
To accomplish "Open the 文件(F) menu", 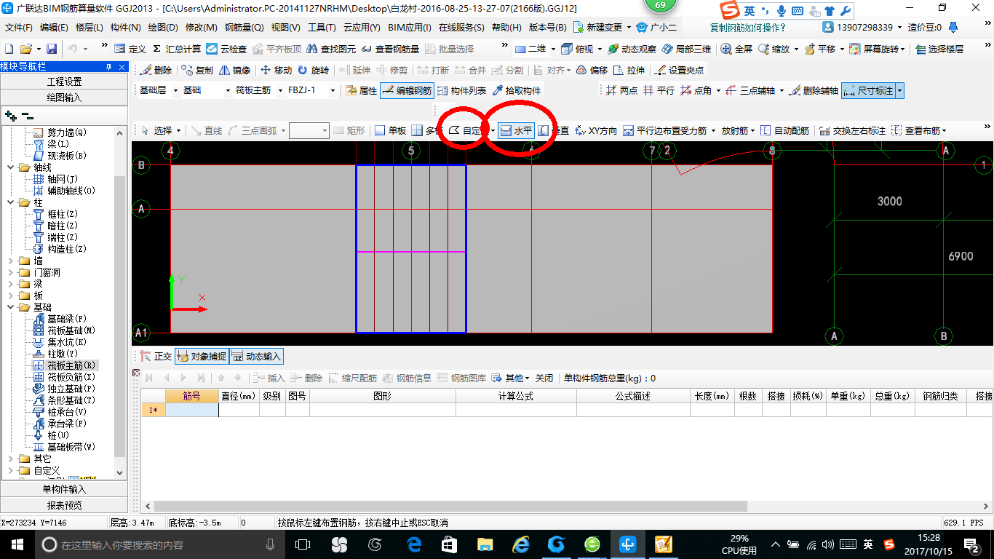I will [x=19, y=28].
